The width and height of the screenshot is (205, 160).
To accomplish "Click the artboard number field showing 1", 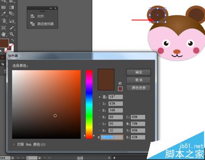I will click(32, 158).
